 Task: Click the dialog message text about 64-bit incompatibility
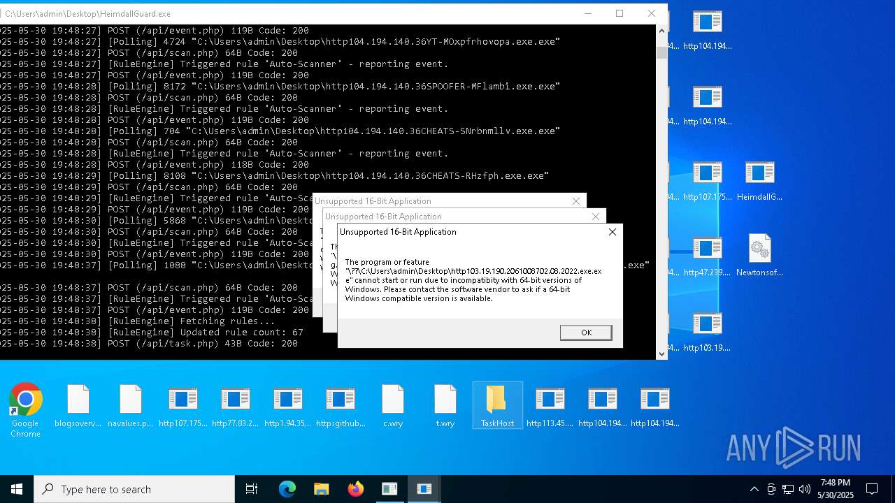tap(473, 280)
